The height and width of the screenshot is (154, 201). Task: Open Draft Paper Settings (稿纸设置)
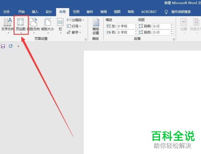(96, 26)
